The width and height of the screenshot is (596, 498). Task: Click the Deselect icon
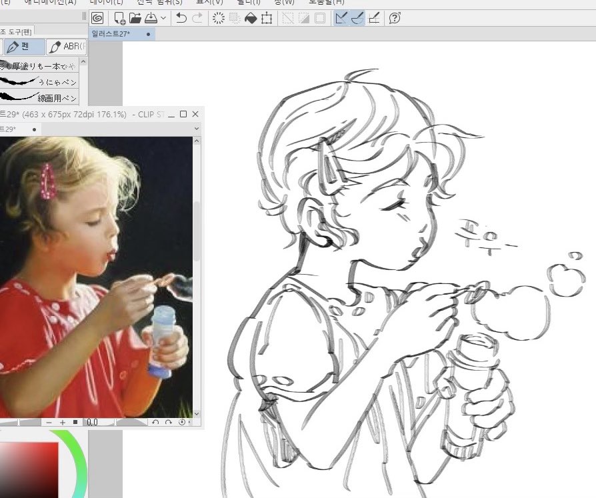288,18
